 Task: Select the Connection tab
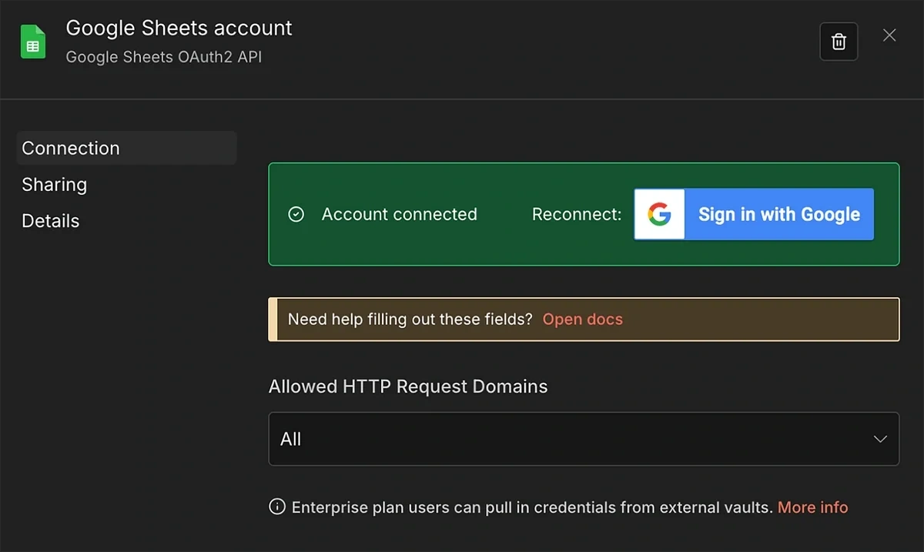click(x=70, y=148)
